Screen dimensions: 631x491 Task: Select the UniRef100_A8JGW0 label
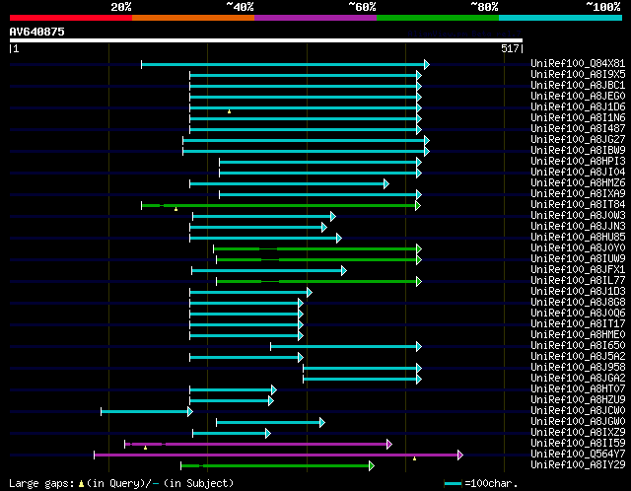click(x=578, y=422)
